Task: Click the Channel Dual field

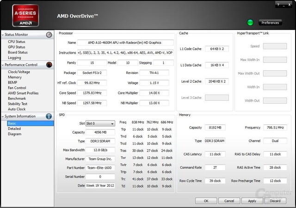Action: tap(275, 141)
